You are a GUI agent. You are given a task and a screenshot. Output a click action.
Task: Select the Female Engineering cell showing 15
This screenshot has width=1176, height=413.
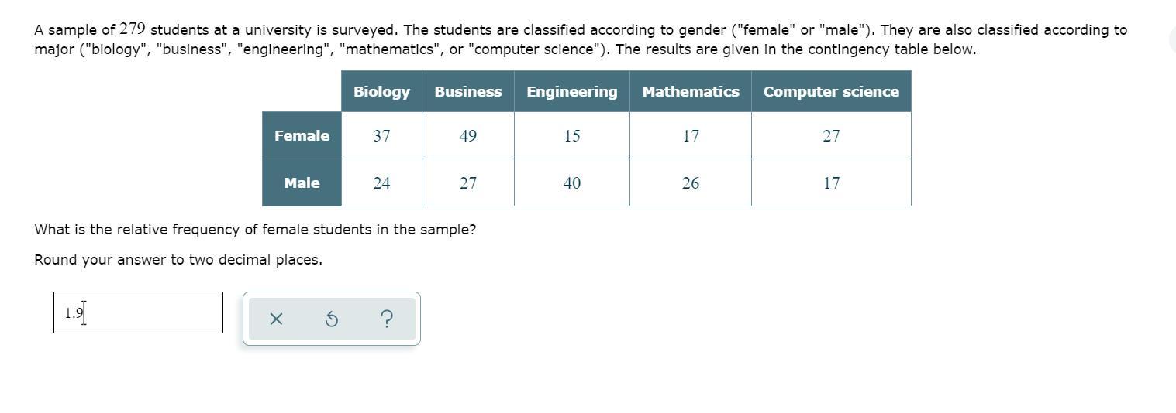[x=571, y=136]
